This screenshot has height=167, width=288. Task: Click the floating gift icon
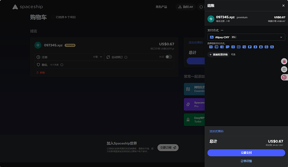click(284, 61)
